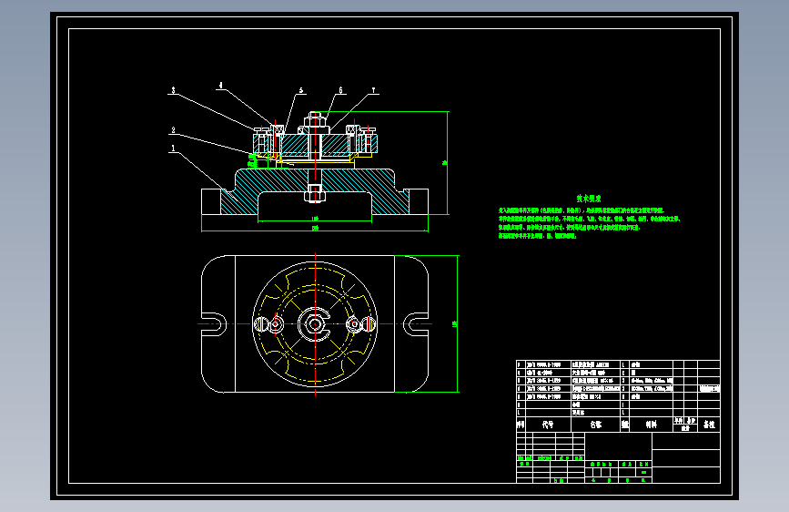Click the green 技术要求 heading
Viewport: 789px width, 512px height.
[x=589, y=199]
